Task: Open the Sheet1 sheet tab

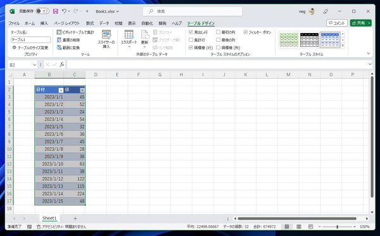Action: 49,218
